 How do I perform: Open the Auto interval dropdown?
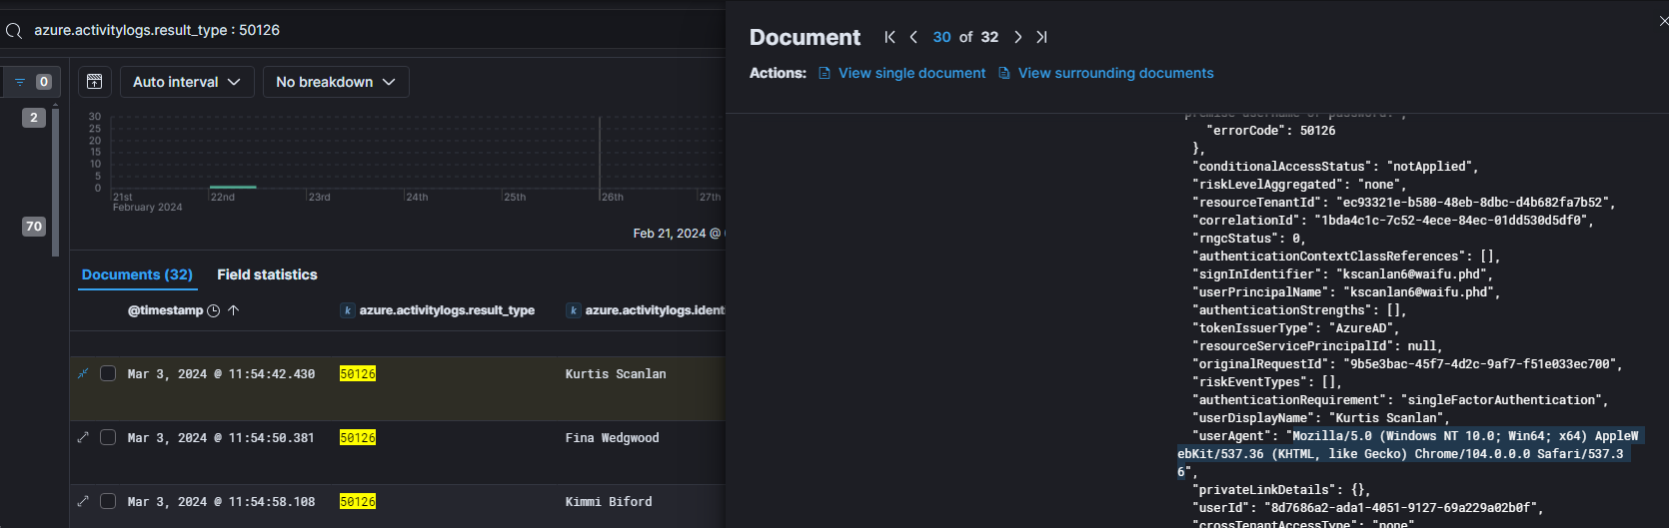point(187,82)
